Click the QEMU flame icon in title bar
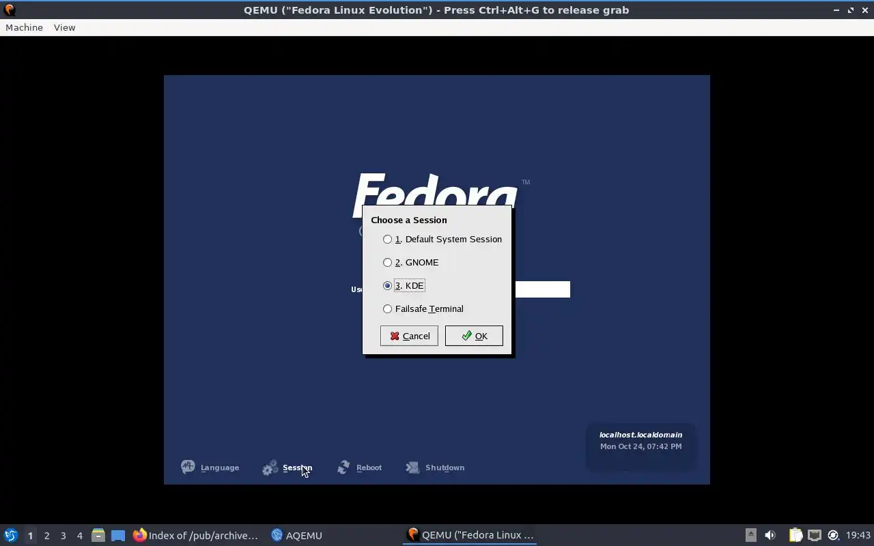This screenshot has width=874, height=546. tap(10, 10)
